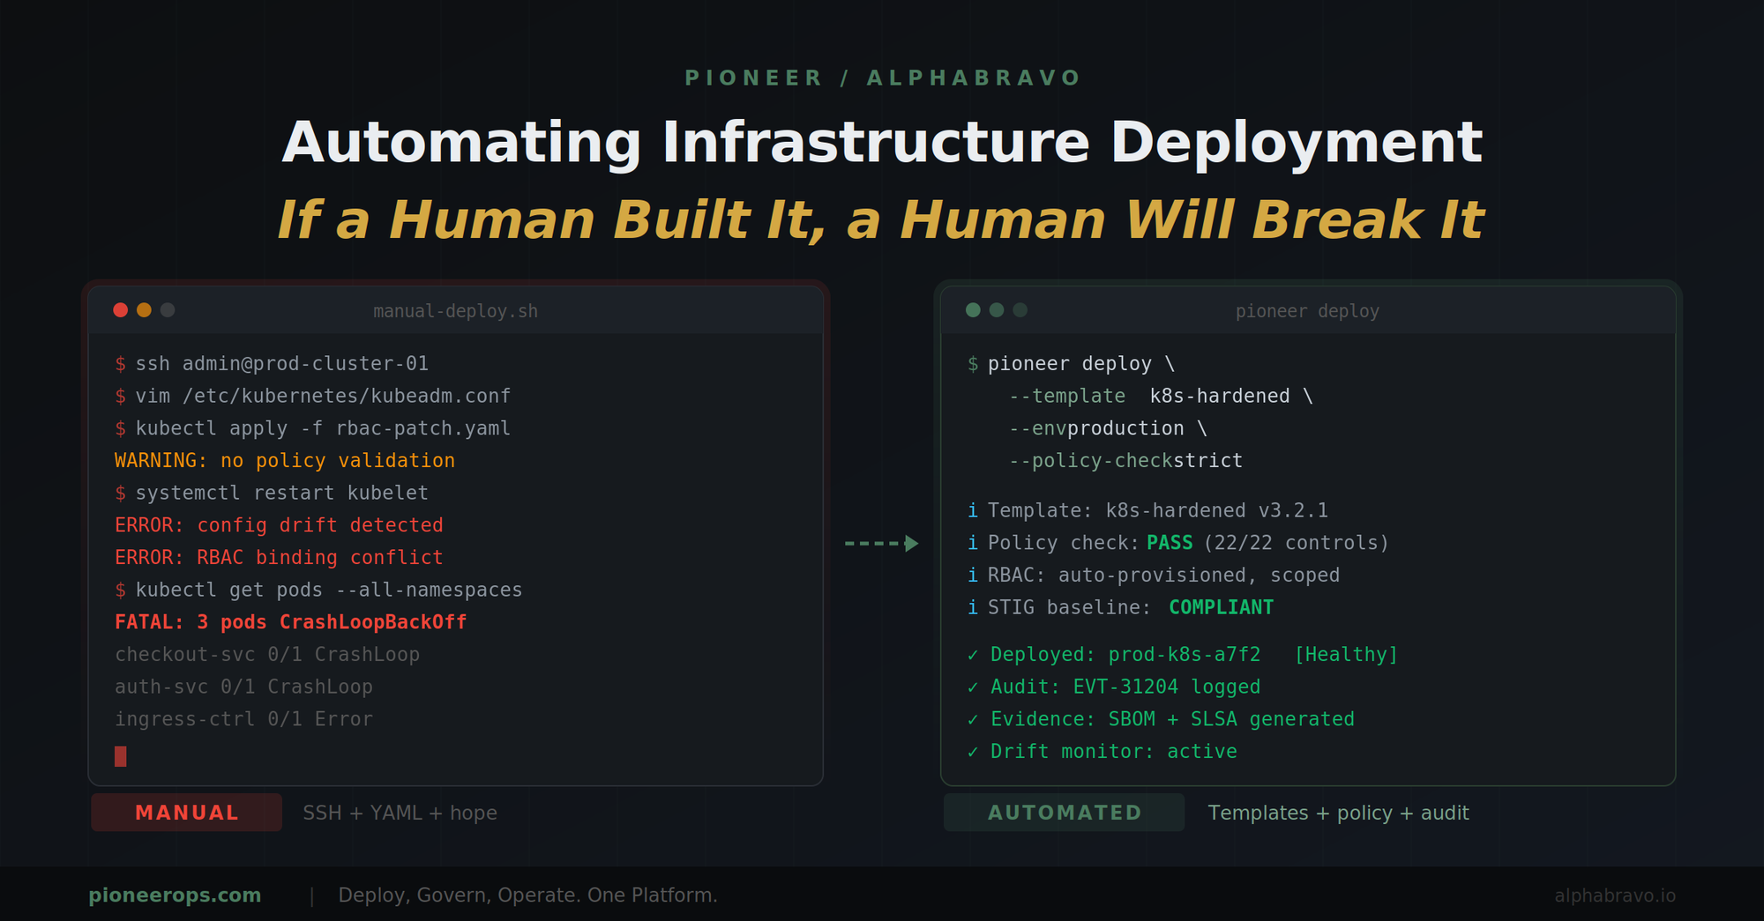Click the red terminal cursor block
Screen dimensions: 1764x921
click(121, 756)
